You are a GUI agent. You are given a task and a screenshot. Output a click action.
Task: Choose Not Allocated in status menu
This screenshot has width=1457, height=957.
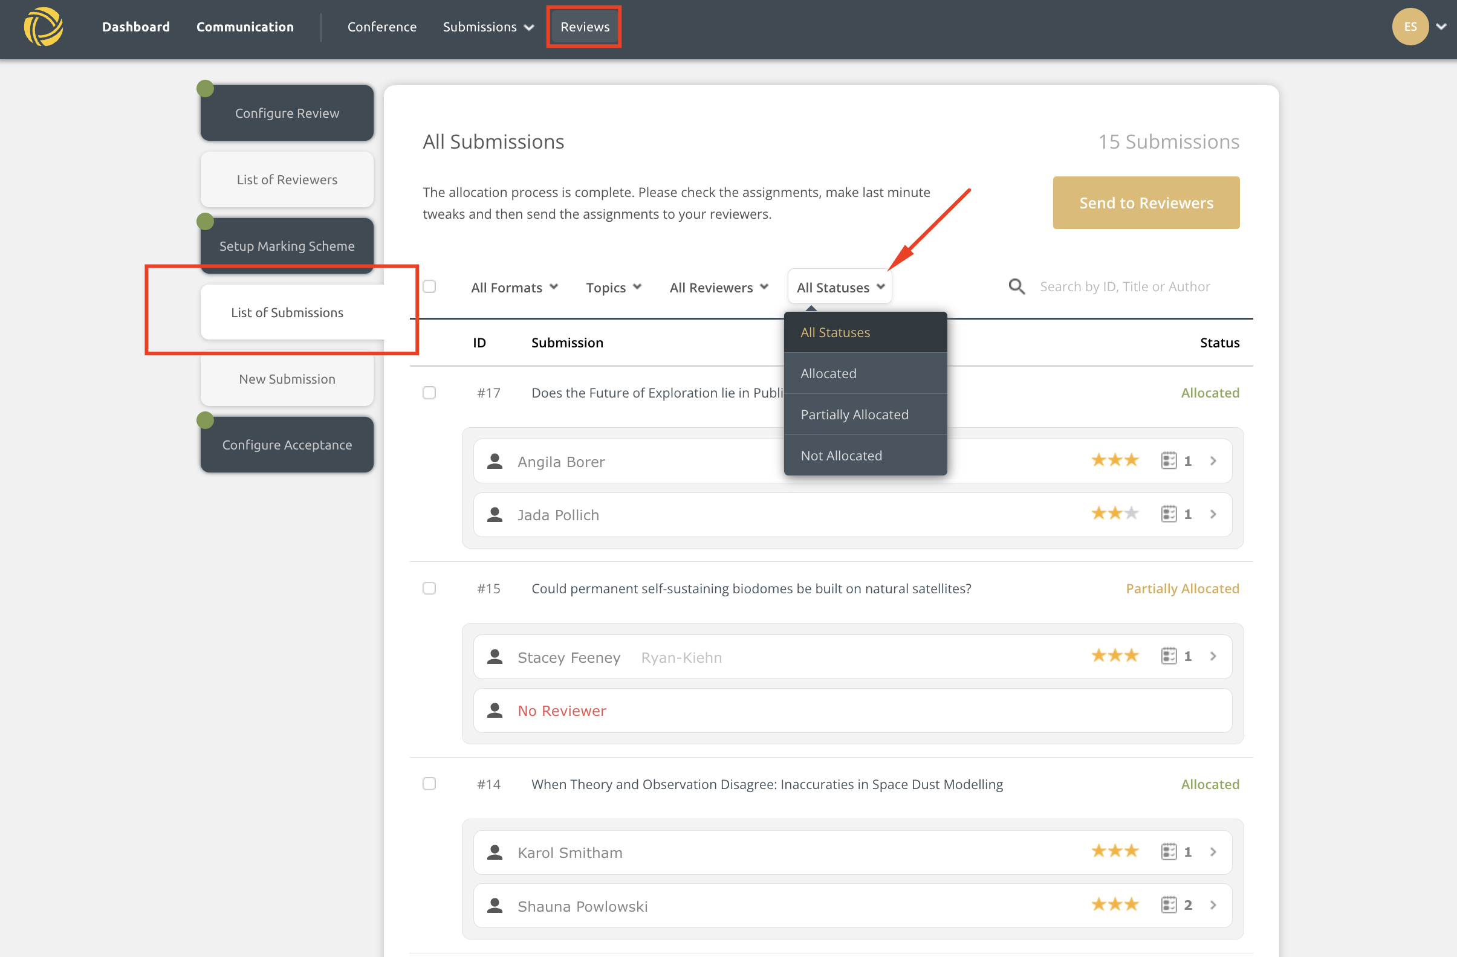866,456
